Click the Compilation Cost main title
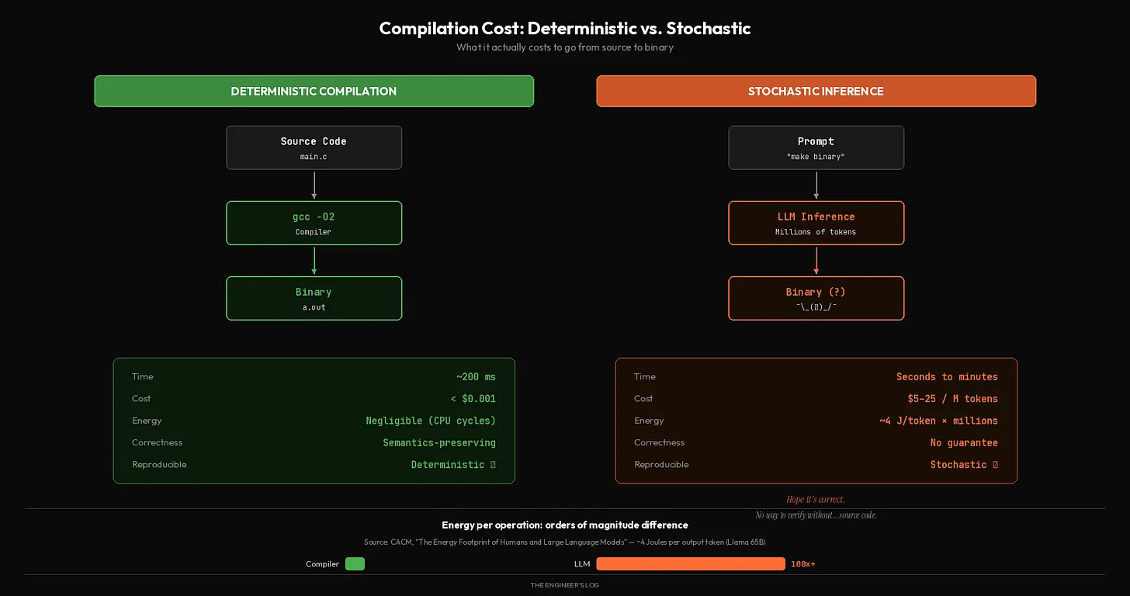The image size is (1130, 596). pos(564,29)
